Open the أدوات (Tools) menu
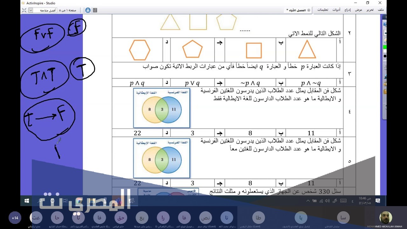 pos(336,10)
